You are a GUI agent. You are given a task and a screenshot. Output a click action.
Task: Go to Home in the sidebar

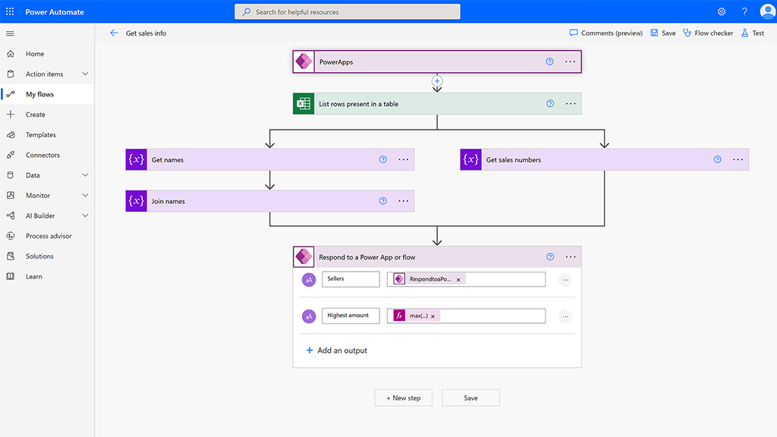[47, 54]
